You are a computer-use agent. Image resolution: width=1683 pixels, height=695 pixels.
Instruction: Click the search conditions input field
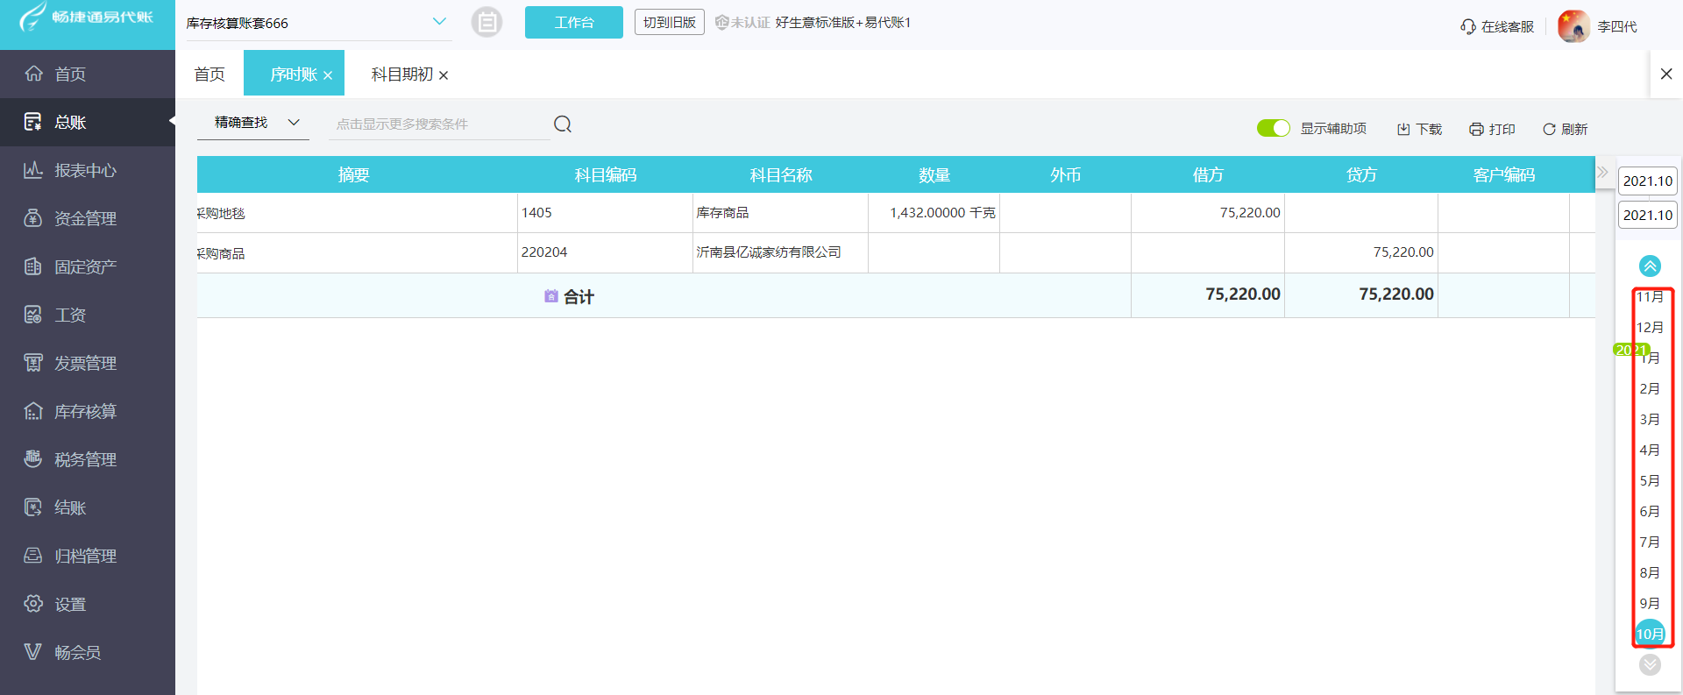(x=438, y=124)
